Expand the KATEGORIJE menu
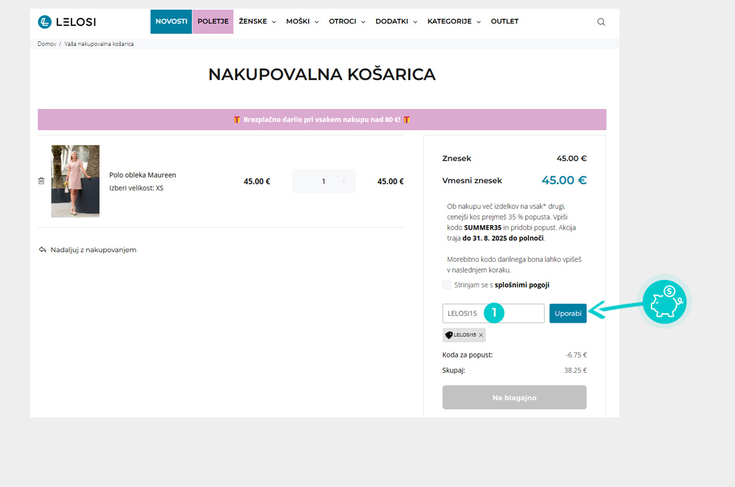The height and width of the screenshot is (487, 735). coord(454,21)
